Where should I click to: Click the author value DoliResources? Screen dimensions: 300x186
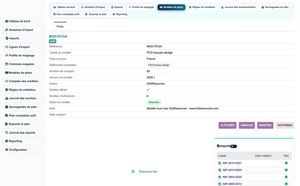point(155,84)
